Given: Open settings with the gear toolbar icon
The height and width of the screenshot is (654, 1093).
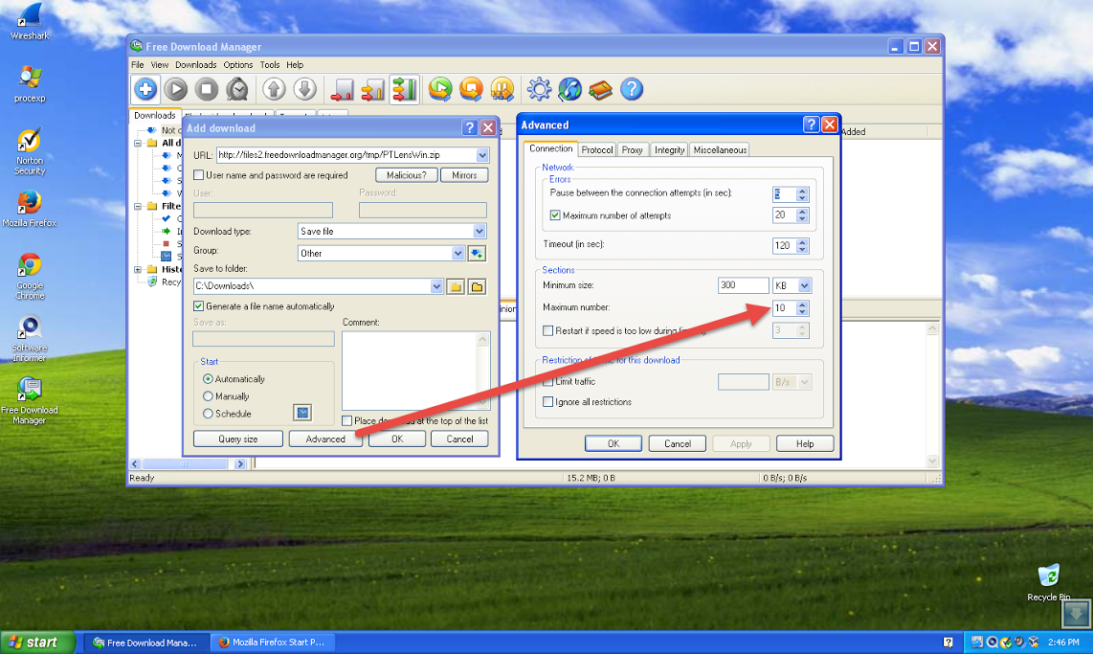Looking at the screenshot, I should tap(539, 89).
